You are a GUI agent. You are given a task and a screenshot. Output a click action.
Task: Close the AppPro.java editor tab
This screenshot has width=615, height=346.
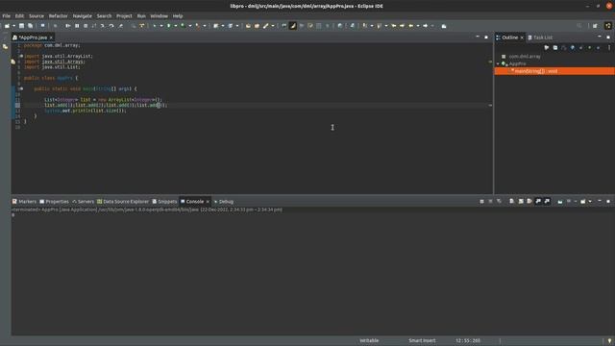pyautogui.click(x=51, y=37)
